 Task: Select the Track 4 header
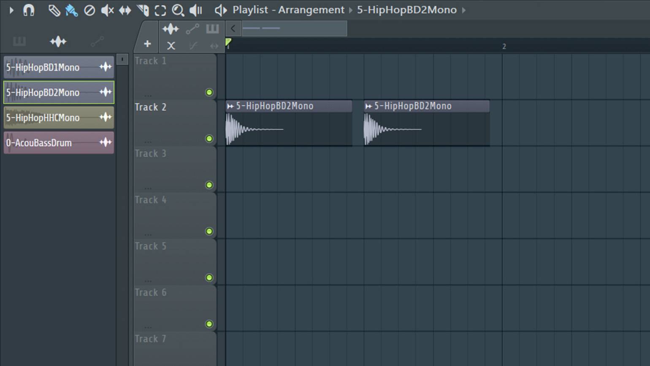[x=175, y=216]
